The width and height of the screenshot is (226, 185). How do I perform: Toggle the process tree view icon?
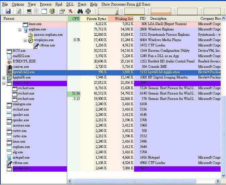pos(36,11)
